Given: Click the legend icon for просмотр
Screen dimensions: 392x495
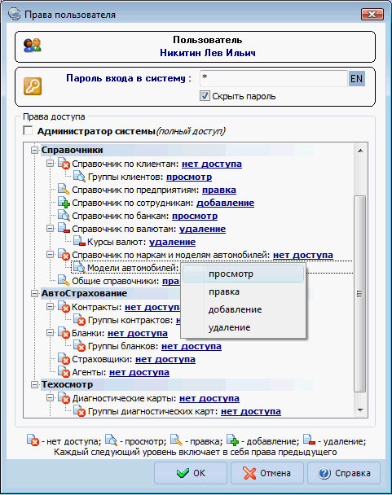Looking at the screenshot, I should (x=111, y=440).
